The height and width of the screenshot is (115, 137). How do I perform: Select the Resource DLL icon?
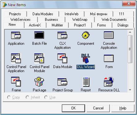pyautogui.click(x=109, y=82)
